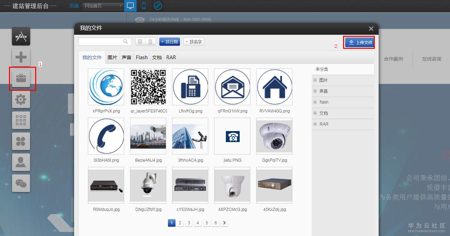Expand the 文档 category
This screenshot has height=236, width=450.
[x=315, y=113]
